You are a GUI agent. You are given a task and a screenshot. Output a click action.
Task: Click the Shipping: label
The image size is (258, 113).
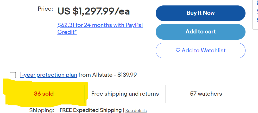coord(42,110)
